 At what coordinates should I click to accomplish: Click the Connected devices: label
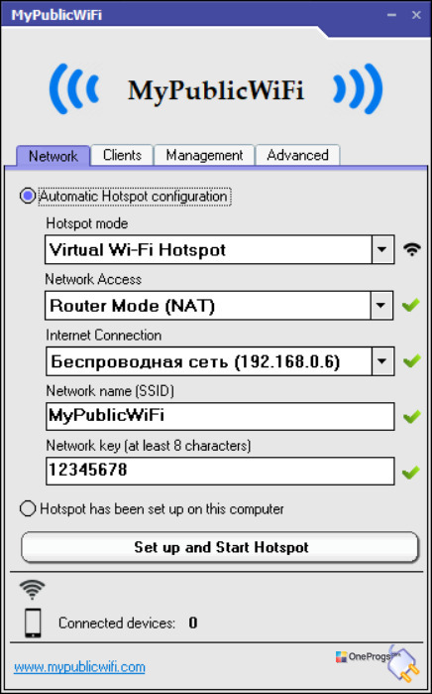117,624
